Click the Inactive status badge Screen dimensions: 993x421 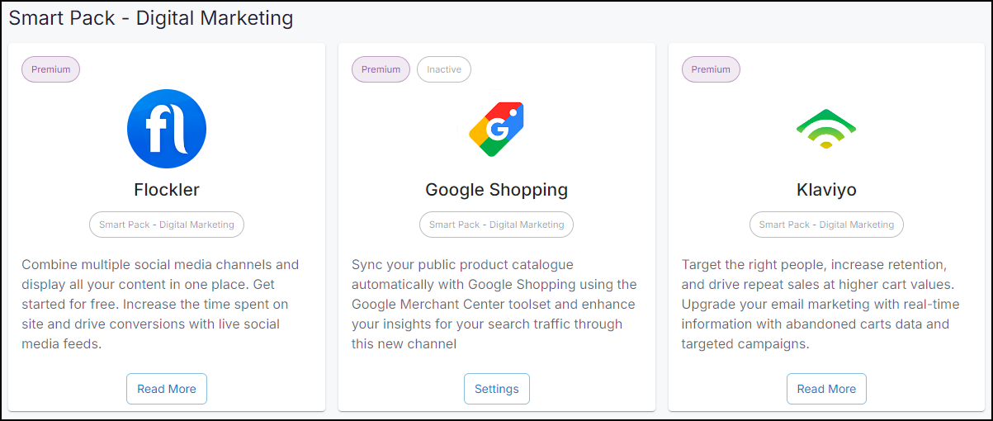[x=444, y=69]
